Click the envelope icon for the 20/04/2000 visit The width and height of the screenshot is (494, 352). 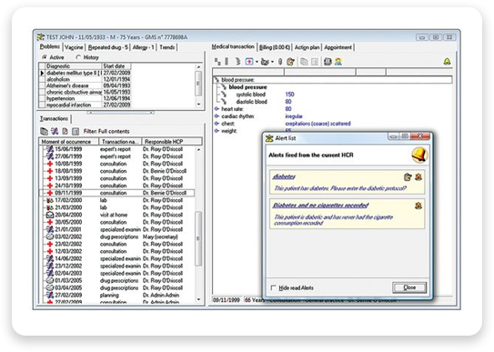50,215
